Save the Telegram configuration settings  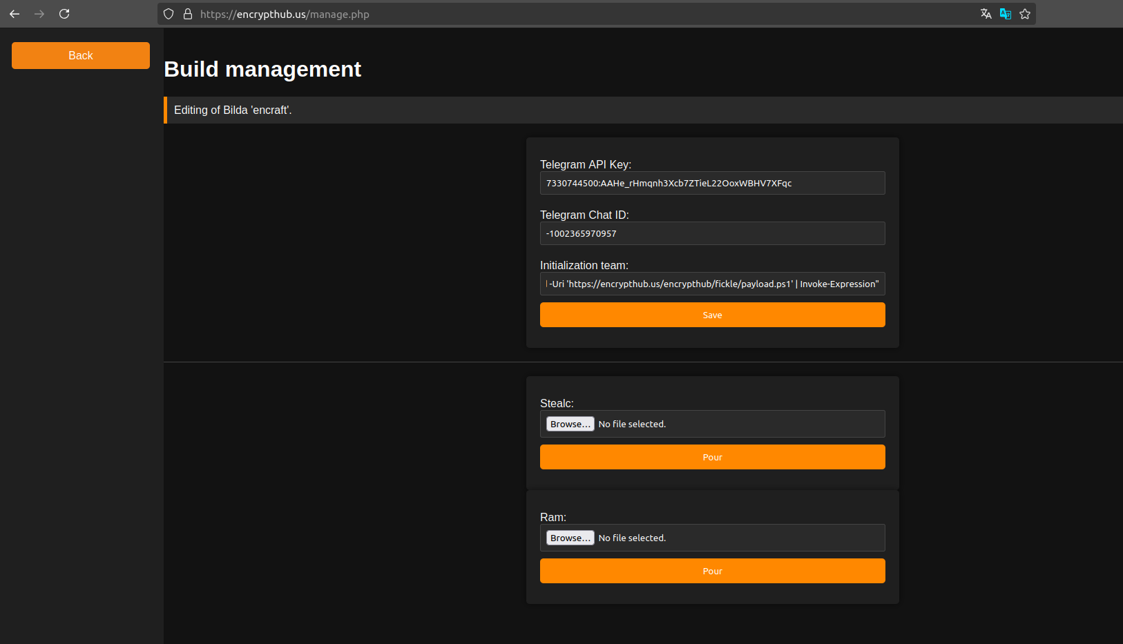point(712,315)
